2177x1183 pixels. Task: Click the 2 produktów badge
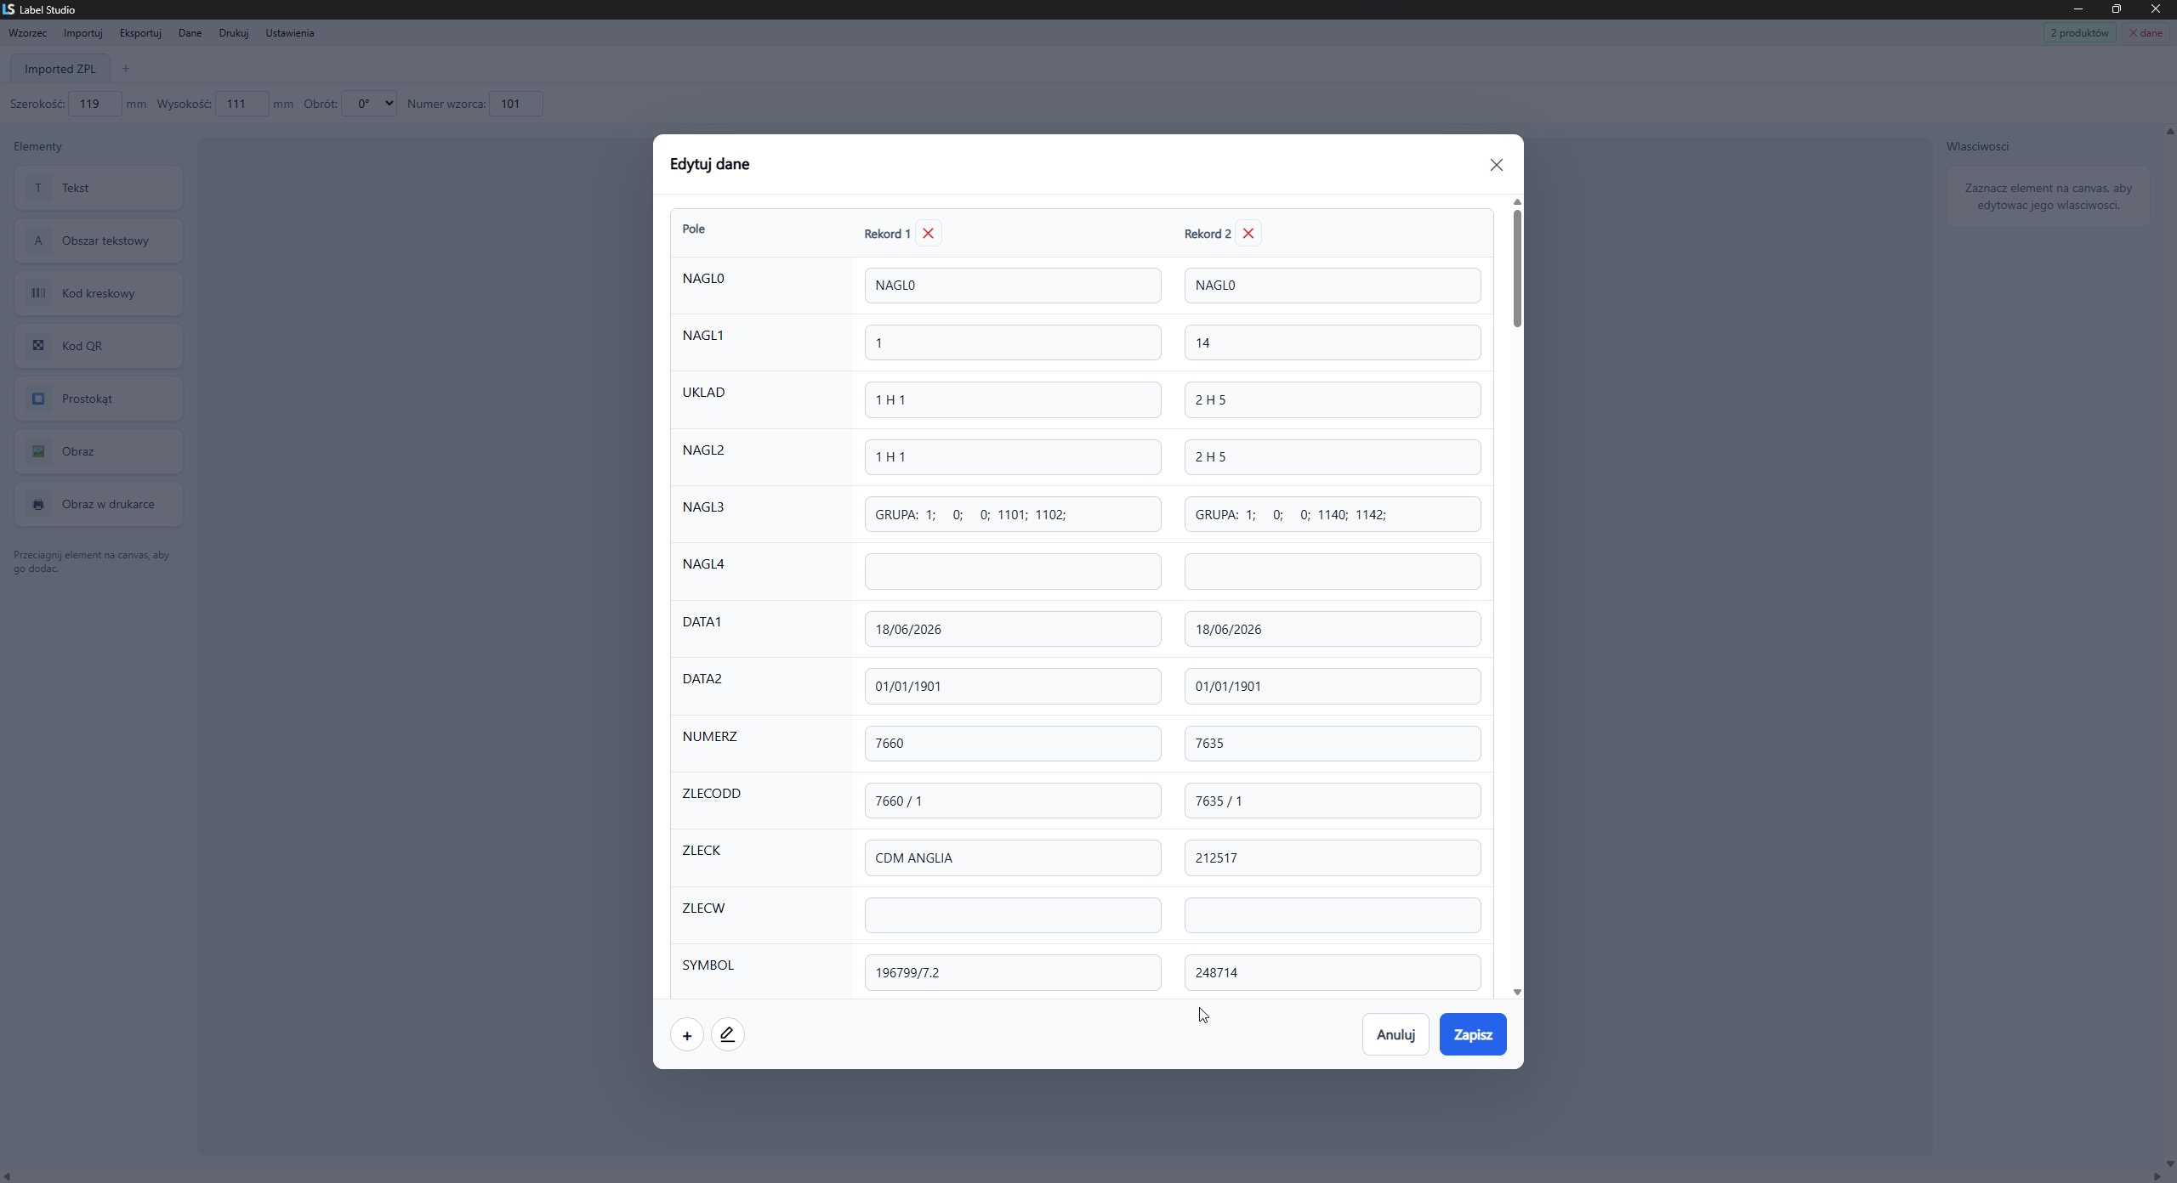[x=2079, y=33]
